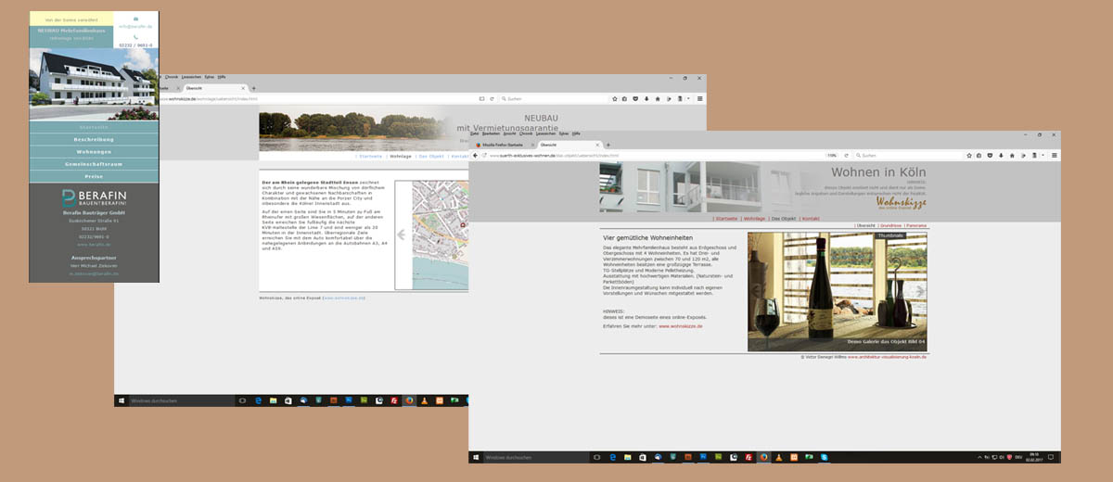Image resolution: width=1113 pixels, height=482 pixels.
Task: Open hamburger menu in back Firefox window
Action: point(700,98)
